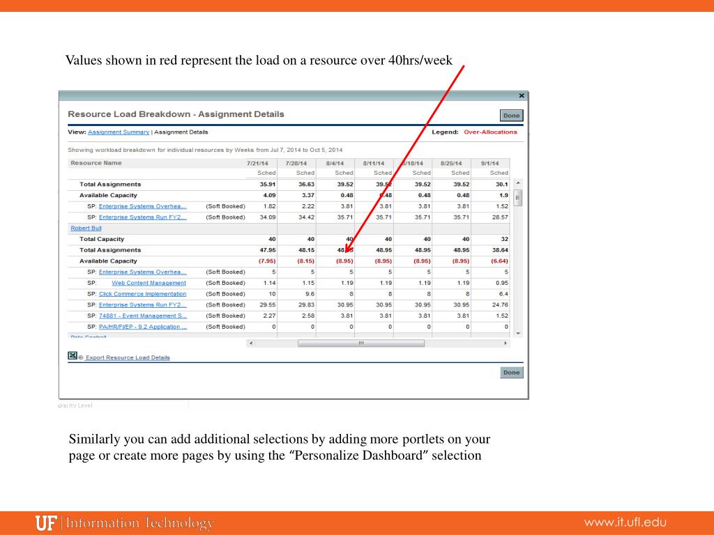This screenshot has height=535, width=714.
Task: Click the Excel export icon
Action: [x=73, y=356]
